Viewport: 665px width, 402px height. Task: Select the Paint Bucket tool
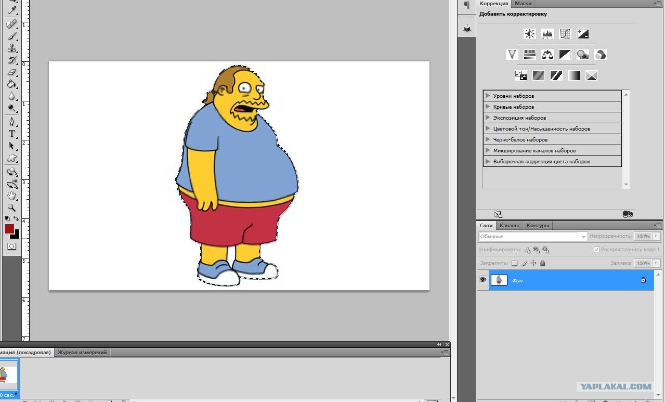tap(12, 84)
